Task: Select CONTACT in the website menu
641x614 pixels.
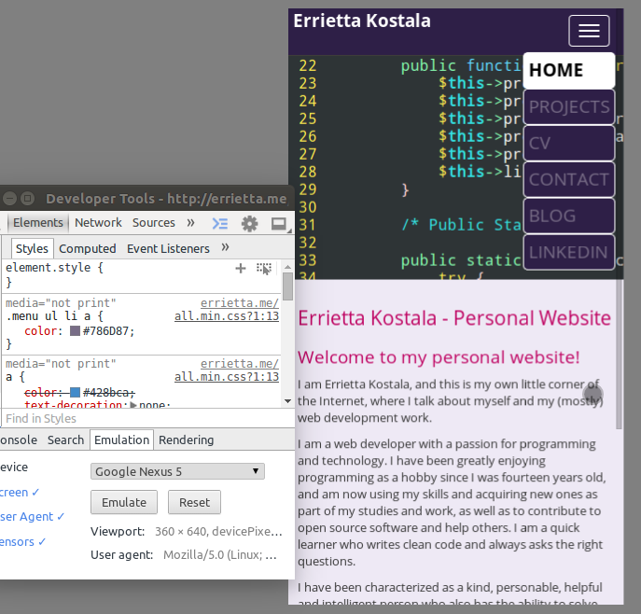Action: [569, 179]
